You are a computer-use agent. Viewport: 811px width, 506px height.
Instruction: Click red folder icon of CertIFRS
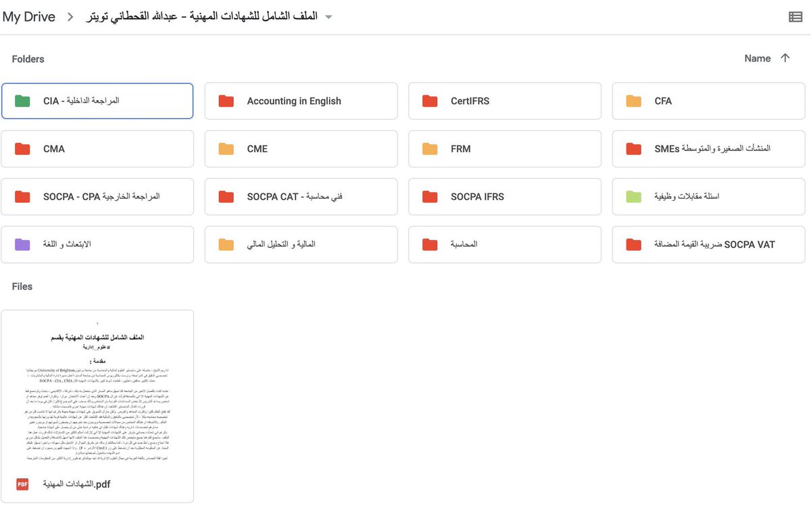click(430, 101)
